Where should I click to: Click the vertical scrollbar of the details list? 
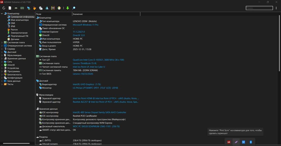tap(279, 43)
